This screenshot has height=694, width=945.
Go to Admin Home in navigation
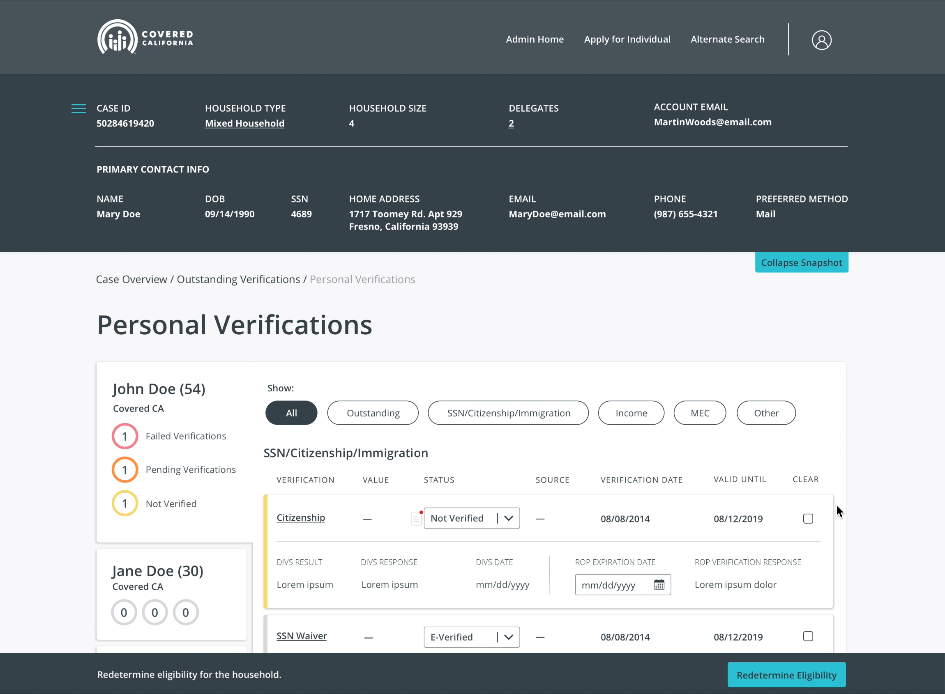pos(534,39)
